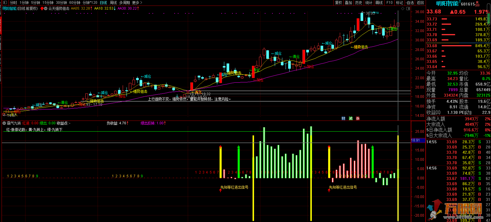This screenshot has width=491, height=222.
Task: Click the 红进: 0.00 indicator value
Action: click(x=30, y=123)
